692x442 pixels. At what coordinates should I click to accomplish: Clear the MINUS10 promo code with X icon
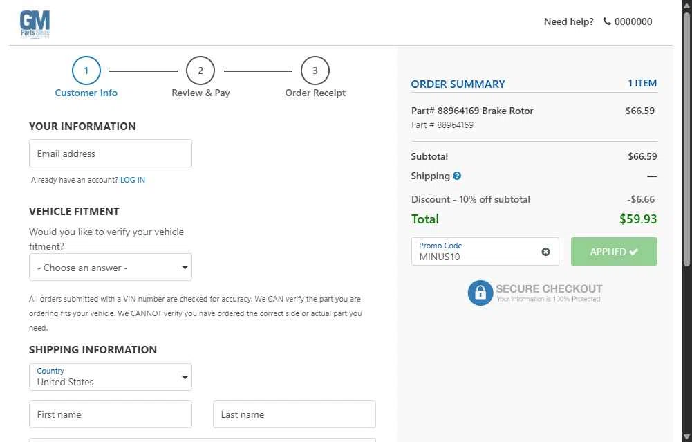click(x=546, y=252)
